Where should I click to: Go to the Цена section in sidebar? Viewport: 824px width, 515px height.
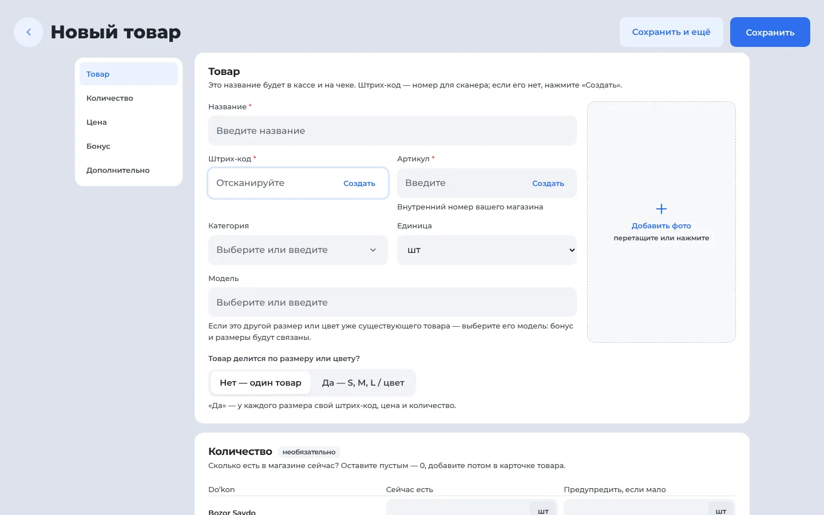129,122
